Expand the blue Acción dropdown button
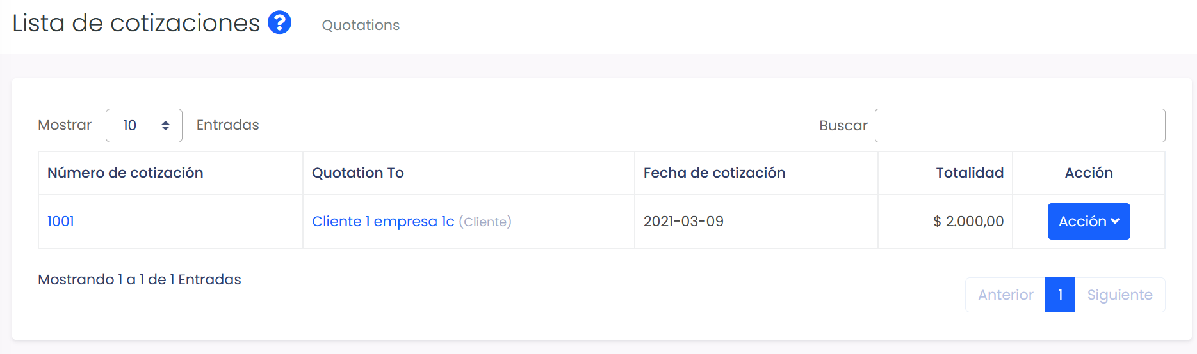This screenshot has width=1197, height=354. click(x=1088, y=221)
